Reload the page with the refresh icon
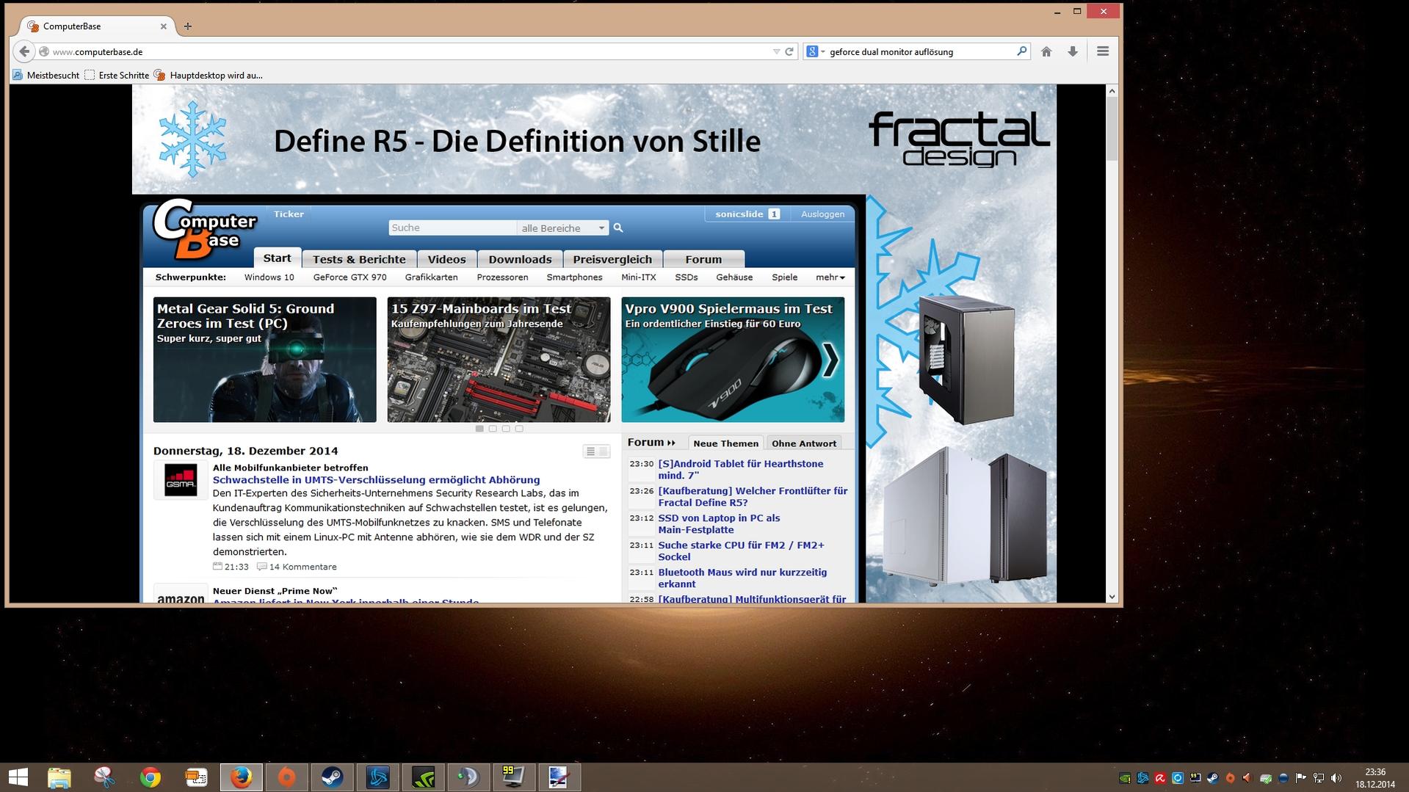The width and height of the screenshot is (1409, 792). tap(789, 51)
